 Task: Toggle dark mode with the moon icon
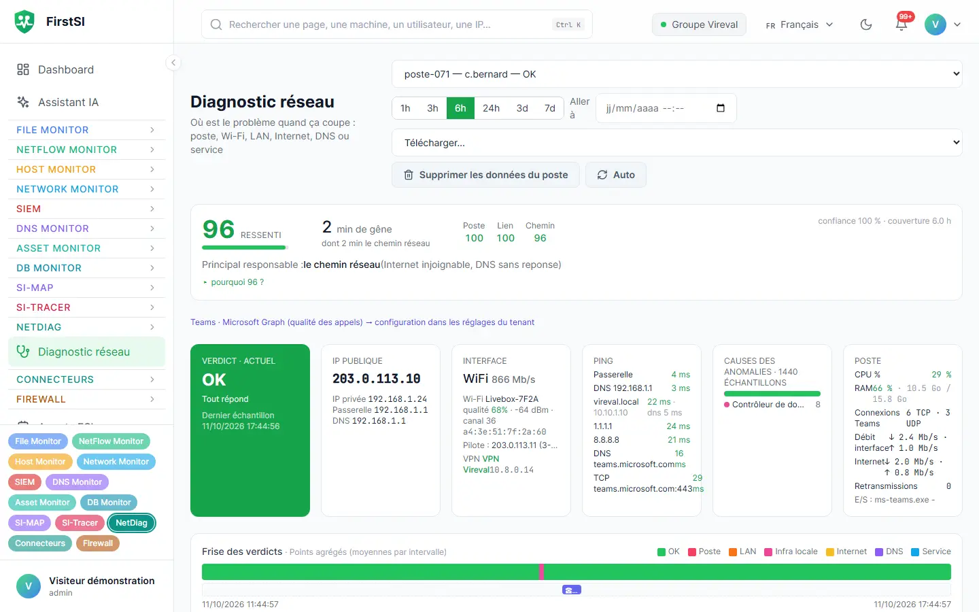pos(866,24)
